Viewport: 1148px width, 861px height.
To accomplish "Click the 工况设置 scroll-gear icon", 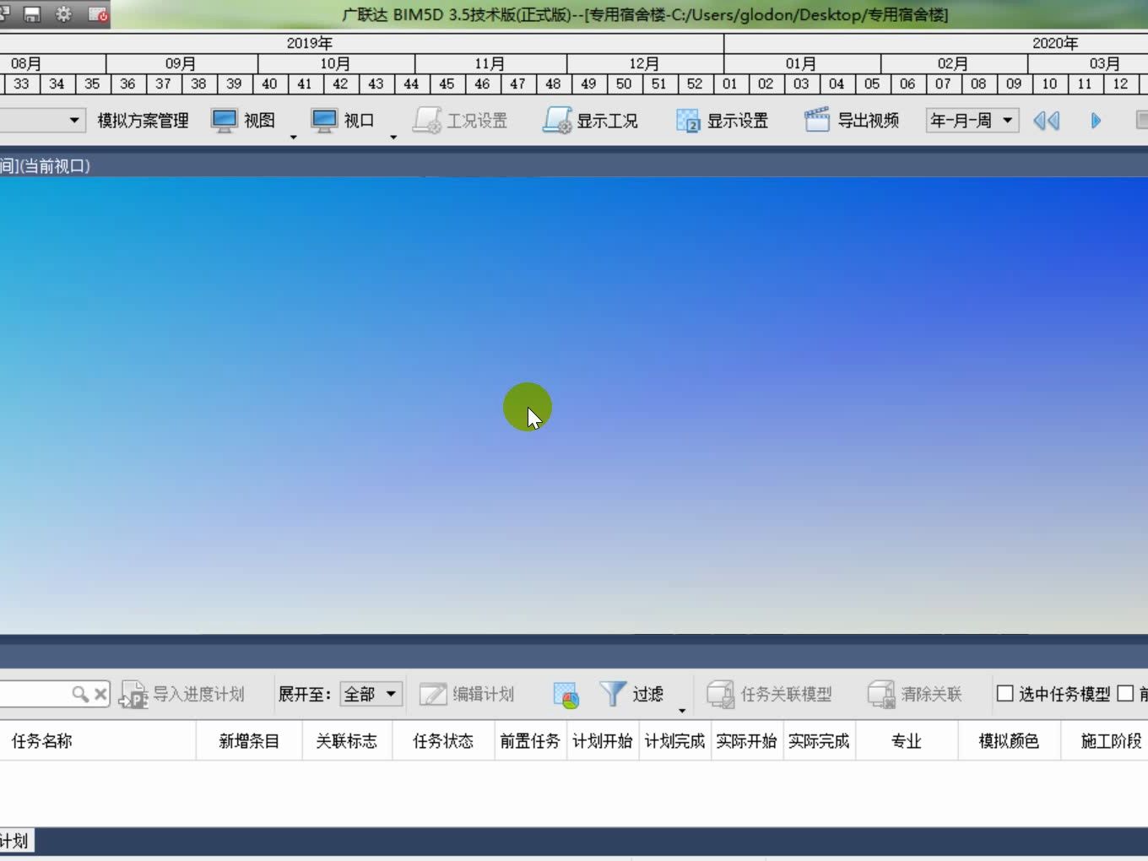I will 427,121.
